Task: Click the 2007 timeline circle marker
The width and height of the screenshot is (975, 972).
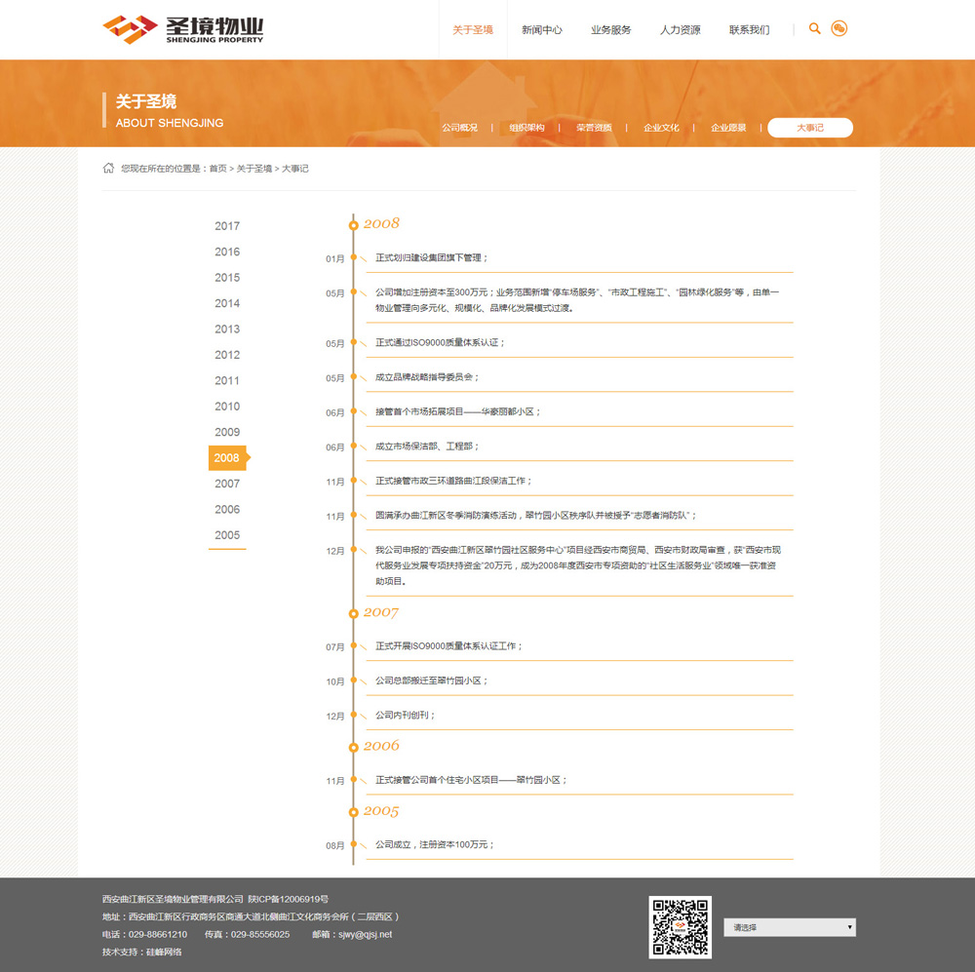Action: coord(353,613)
